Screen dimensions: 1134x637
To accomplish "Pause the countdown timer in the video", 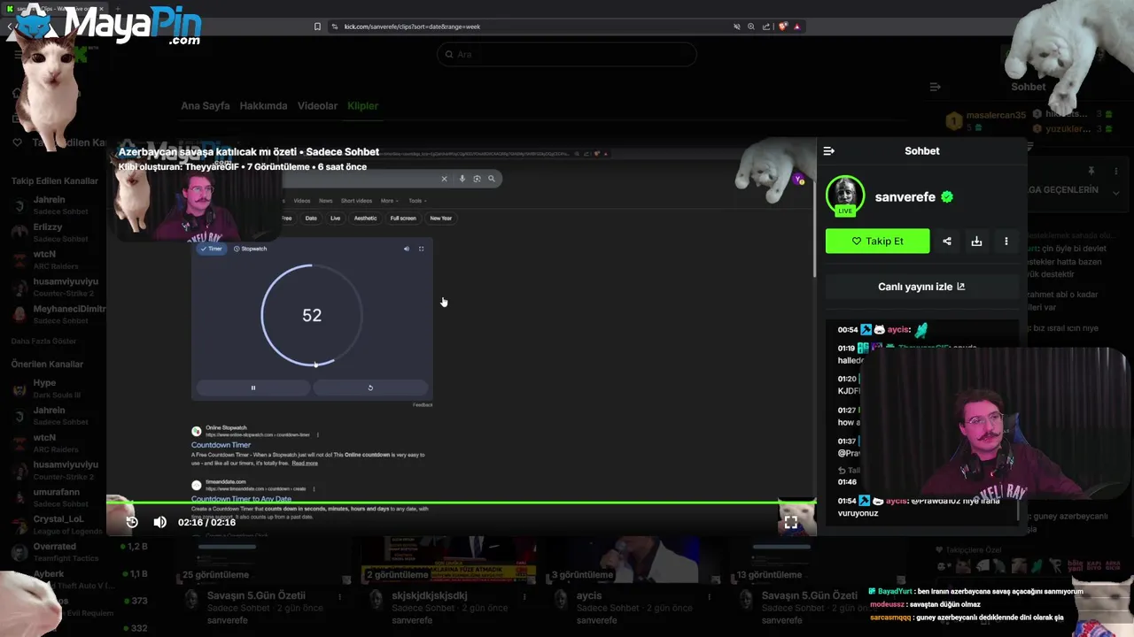I will click(x=253, y=388).
